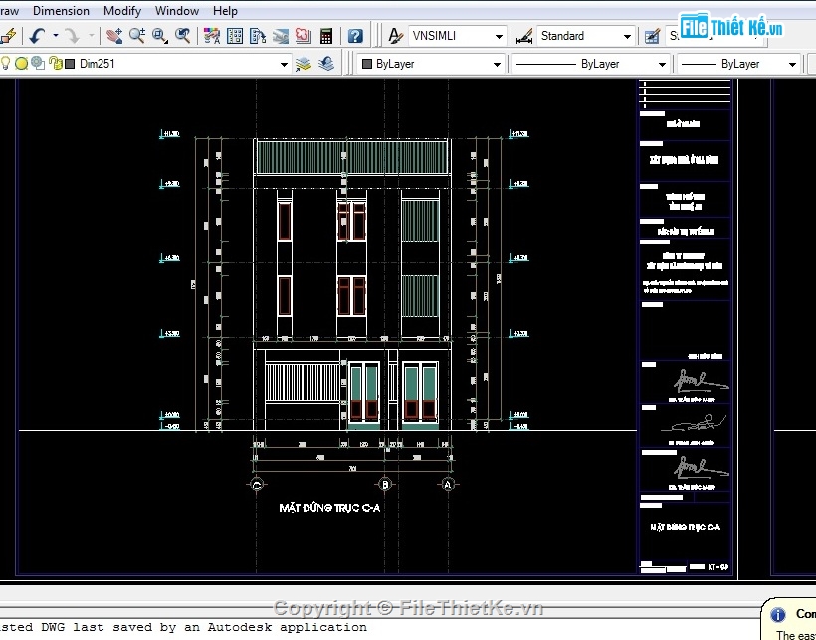Viewport: 816px width, 640px height.
Task: Open the Modify menu
Action: coord(122,10)
